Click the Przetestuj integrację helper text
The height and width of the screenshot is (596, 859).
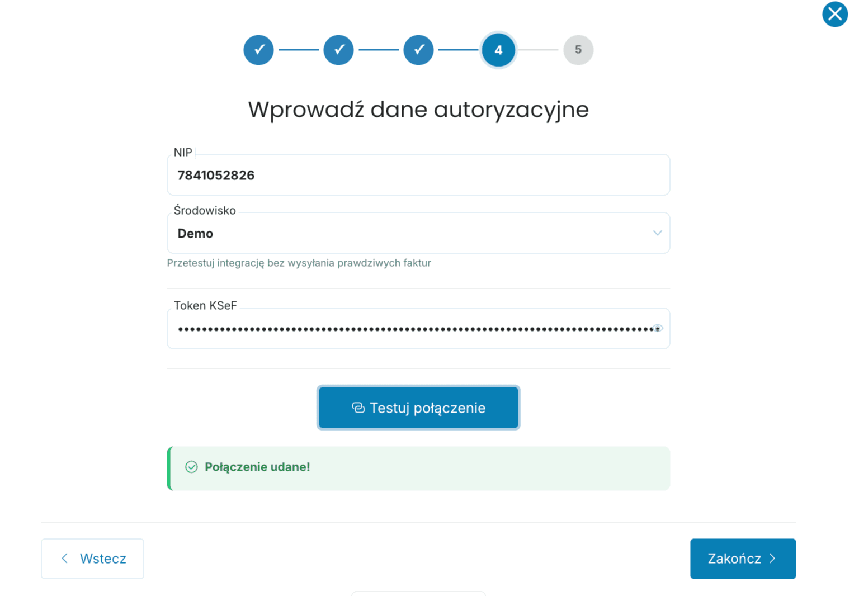(x=299, y=263)
